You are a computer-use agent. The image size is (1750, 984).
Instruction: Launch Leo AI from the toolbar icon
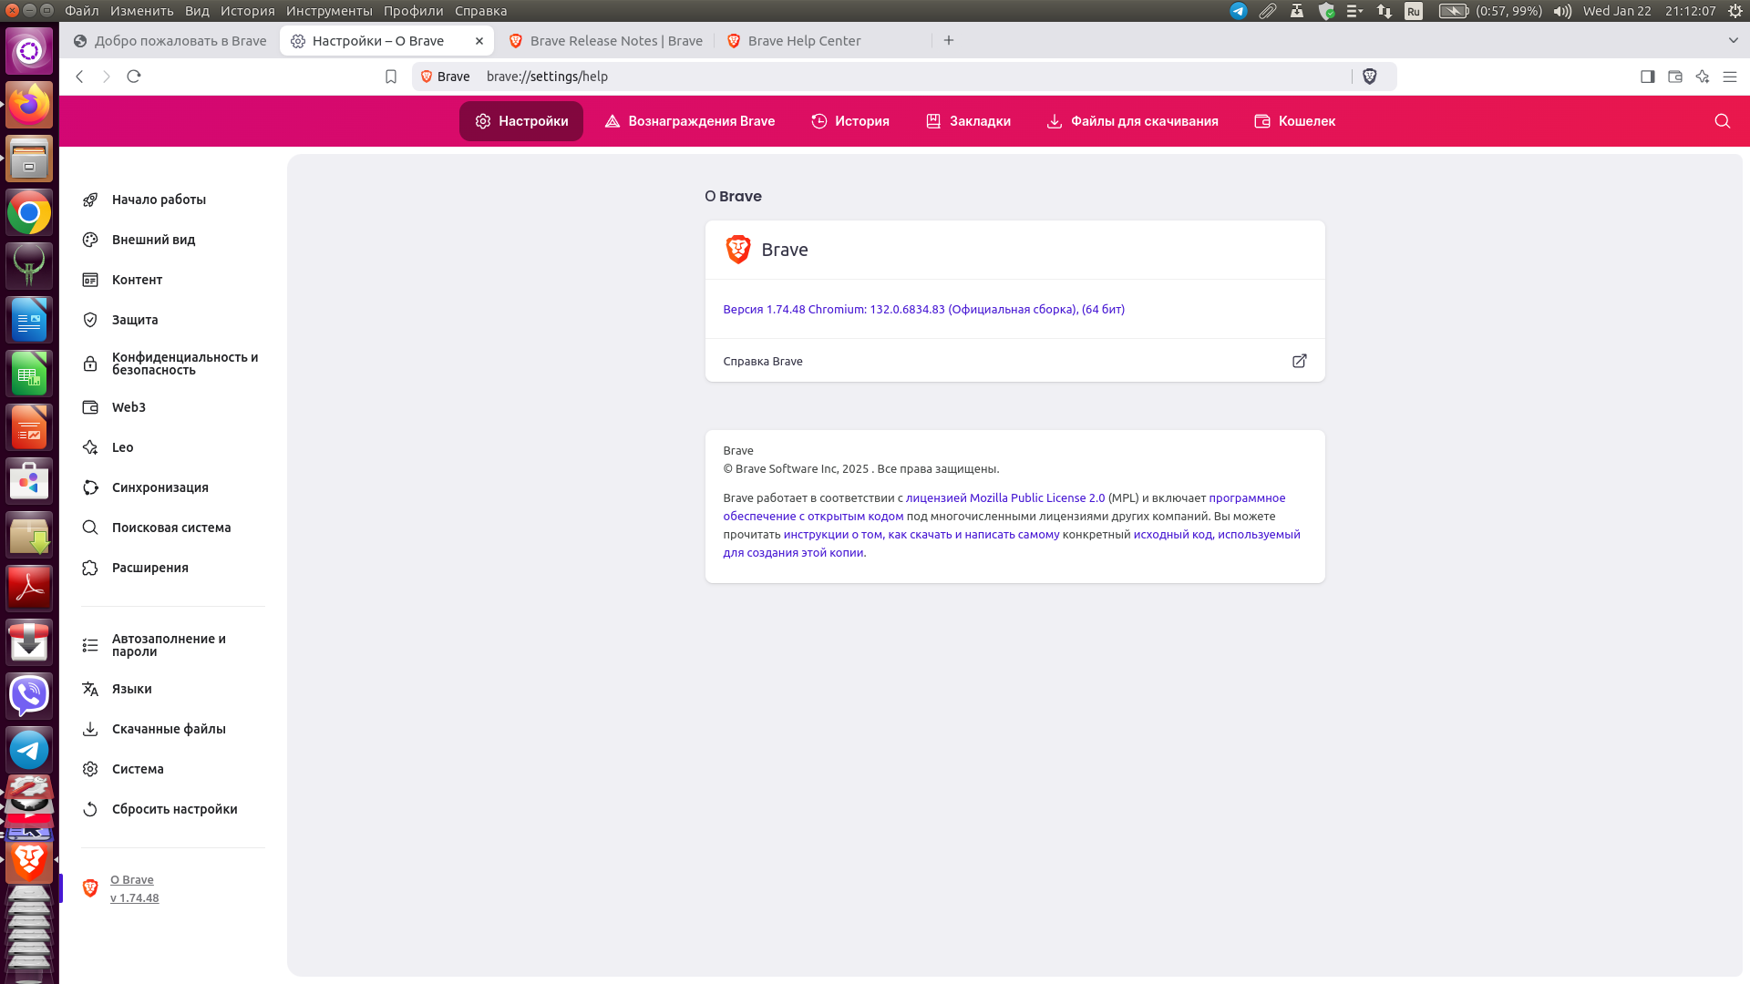[x=1702, y=77]
